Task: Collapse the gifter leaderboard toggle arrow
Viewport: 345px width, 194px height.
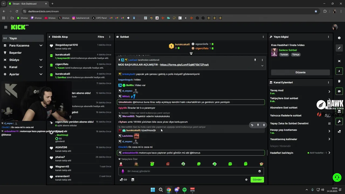Action: tap(191, 53)
